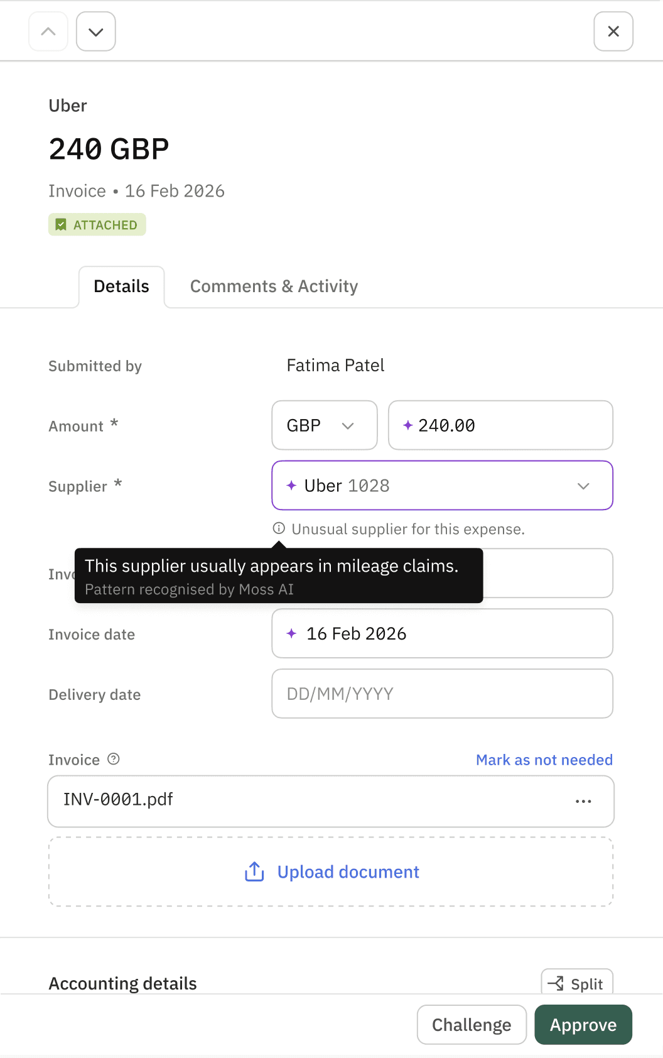Screen dimensions: 663x1058
Task: Approve the Uber invoice
Action: (583, 1025)
